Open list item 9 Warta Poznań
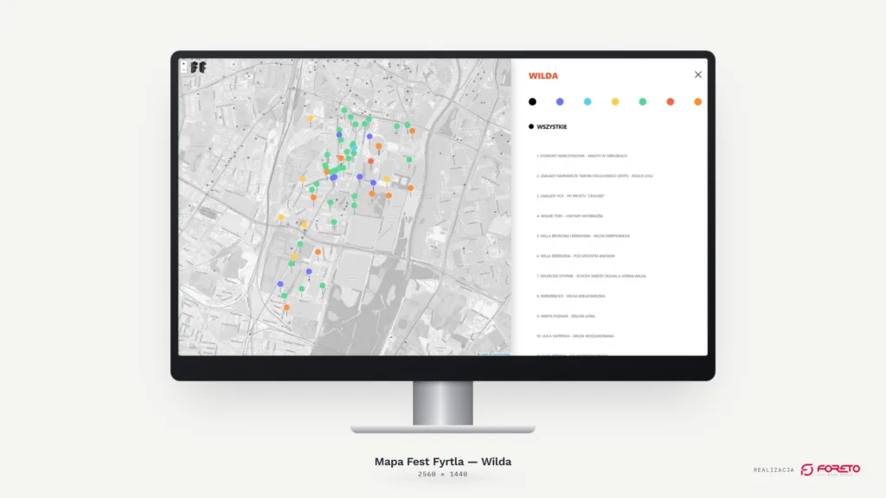The width and height of the screenshot is (886, 498). (566, 316)
